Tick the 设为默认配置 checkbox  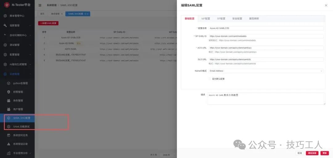210,79
